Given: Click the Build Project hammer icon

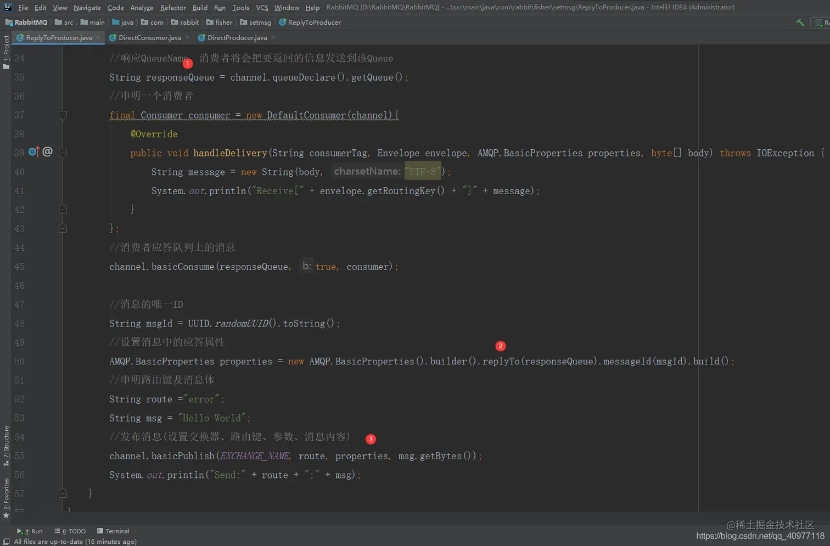Looking at the screenshot, I should tap(800, 22).
